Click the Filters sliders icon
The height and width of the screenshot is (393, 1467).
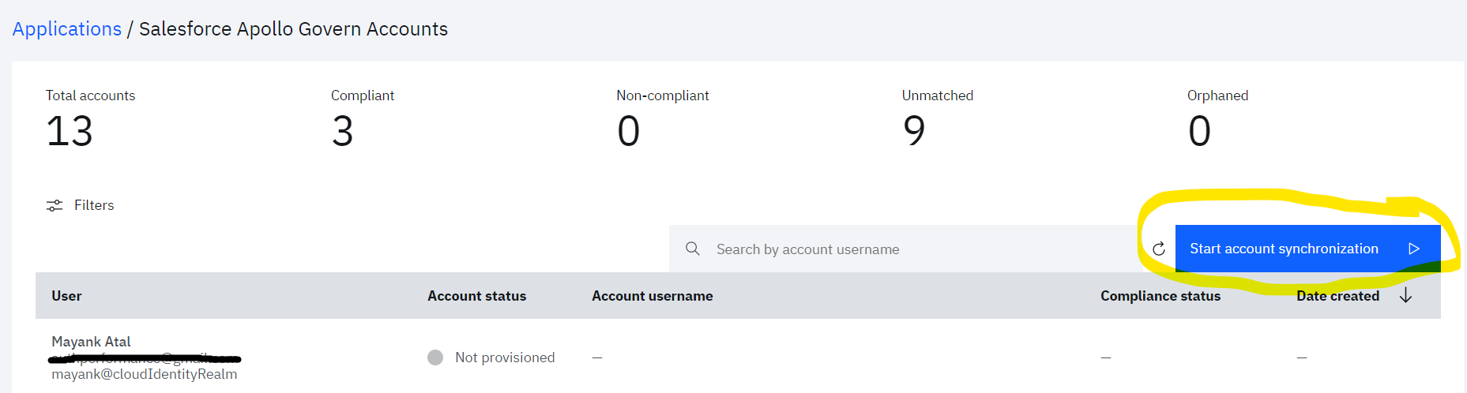point(55,205)
